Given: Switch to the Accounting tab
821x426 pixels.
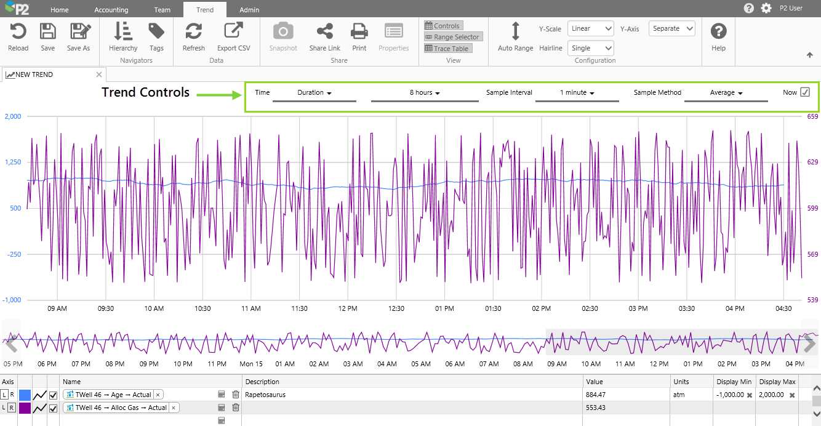Looking at the screenshot, I should pyautogui.click(x=111, y=10).
